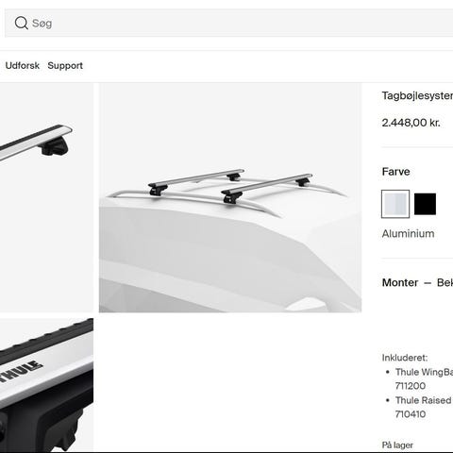Switch to the Monter tab

tap(400, 282)
